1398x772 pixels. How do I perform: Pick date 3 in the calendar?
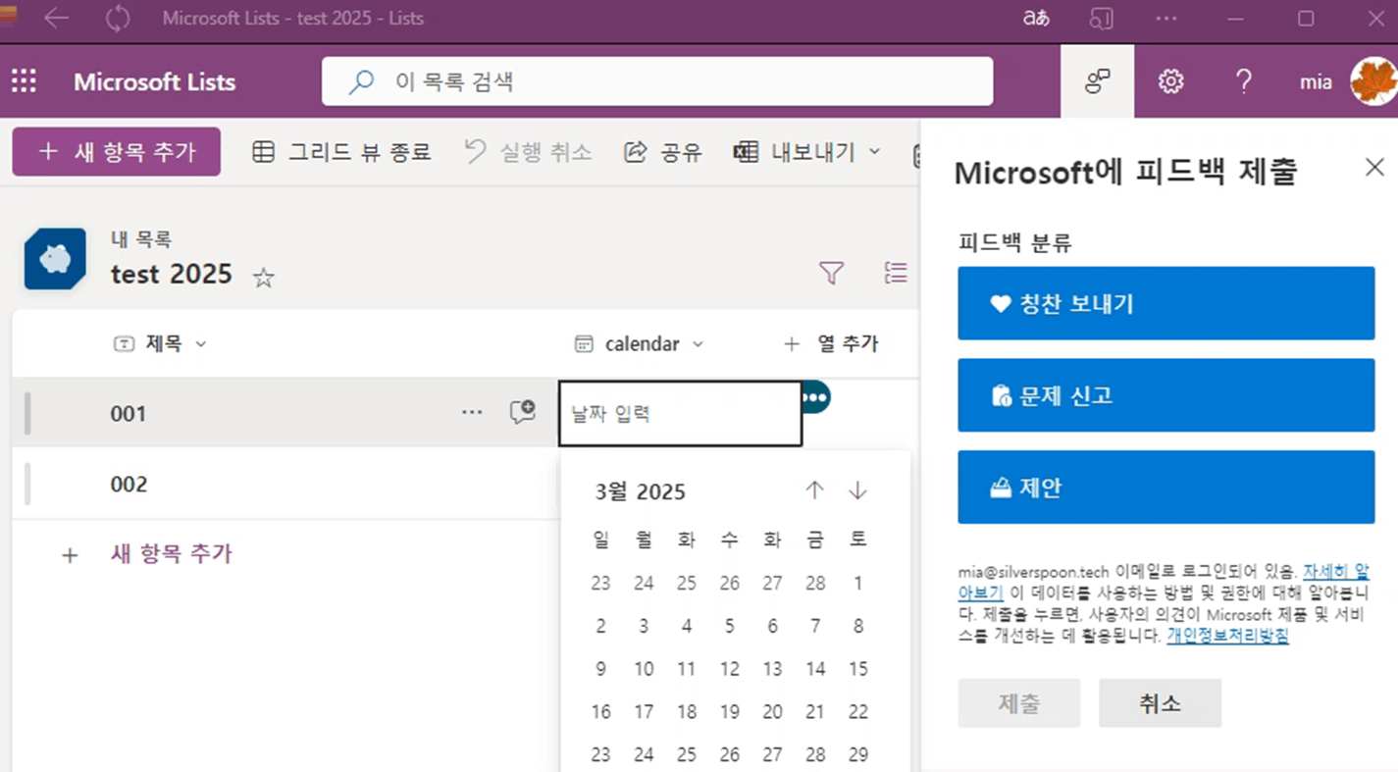pos(644,626)
